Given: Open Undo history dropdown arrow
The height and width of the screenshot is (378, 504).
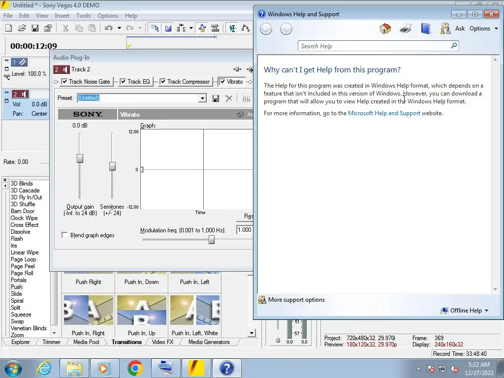Looking at the screenshot, I should coord(119,28).
